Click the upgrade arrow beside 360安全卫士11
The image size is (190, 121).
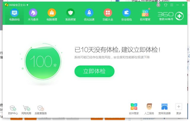pos(27,5)
